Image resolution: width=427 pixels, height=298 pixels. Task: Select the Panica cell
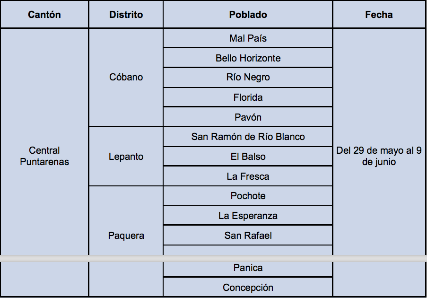point(248,269)
